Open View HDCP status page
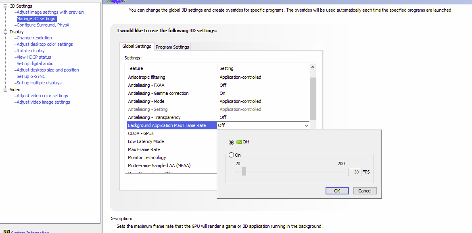 click(x=34, y=57)
